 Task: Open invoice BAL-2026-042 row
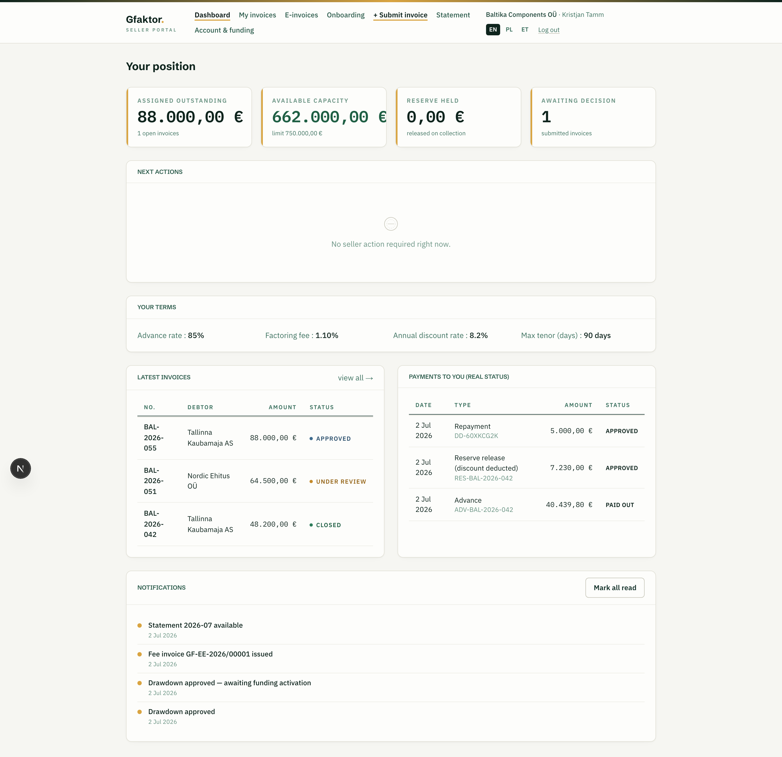[x=255, y=524]
